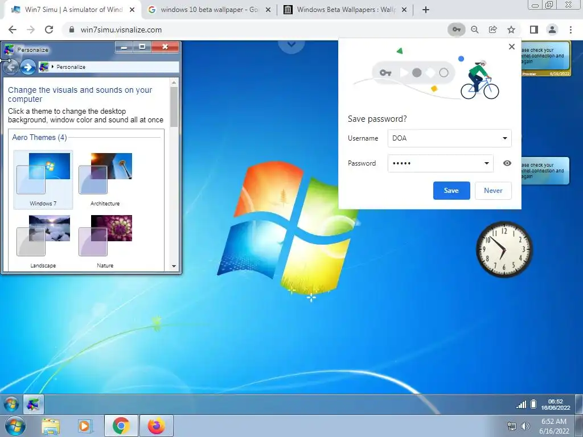This screenshot has width=583, height=437.
Task: Switch to windows 10 beta wallpaper tab
Action: pyautogui.click(x=208, y=10)
